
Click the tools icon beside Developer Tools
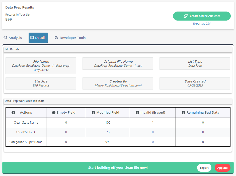(x=56, y=38)
